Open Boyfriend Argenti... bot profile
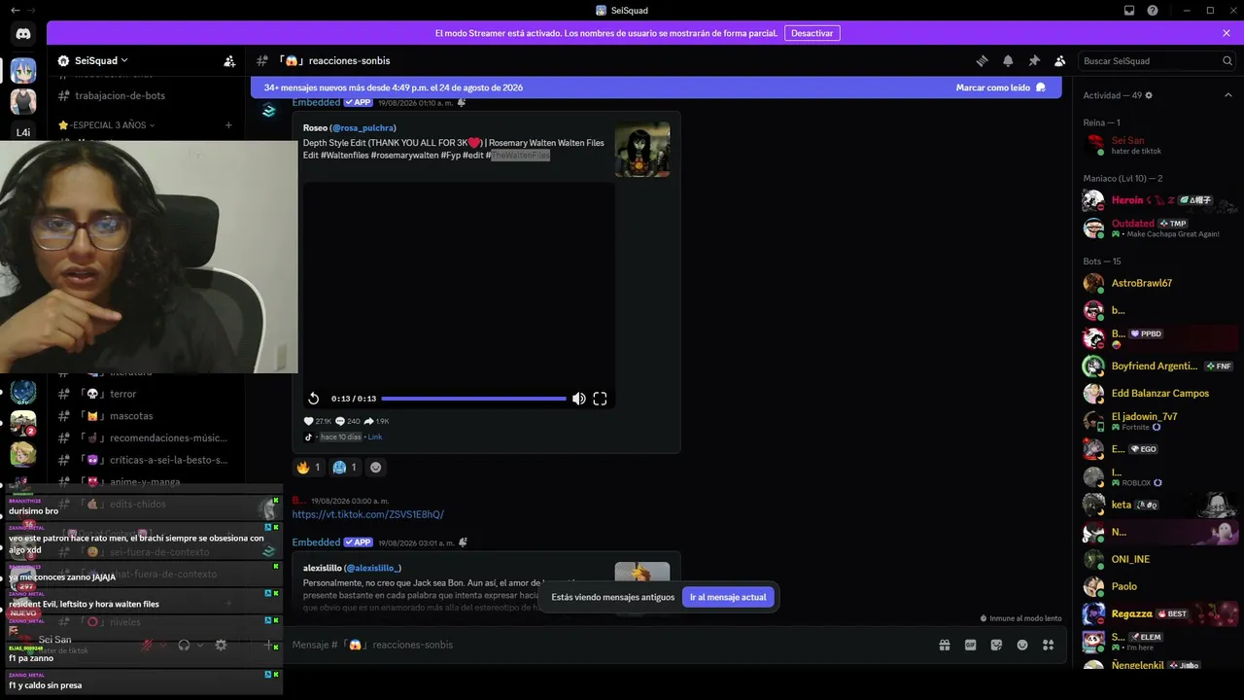The width and height of the screenshot is (1244, 700). pos(1158,366)
